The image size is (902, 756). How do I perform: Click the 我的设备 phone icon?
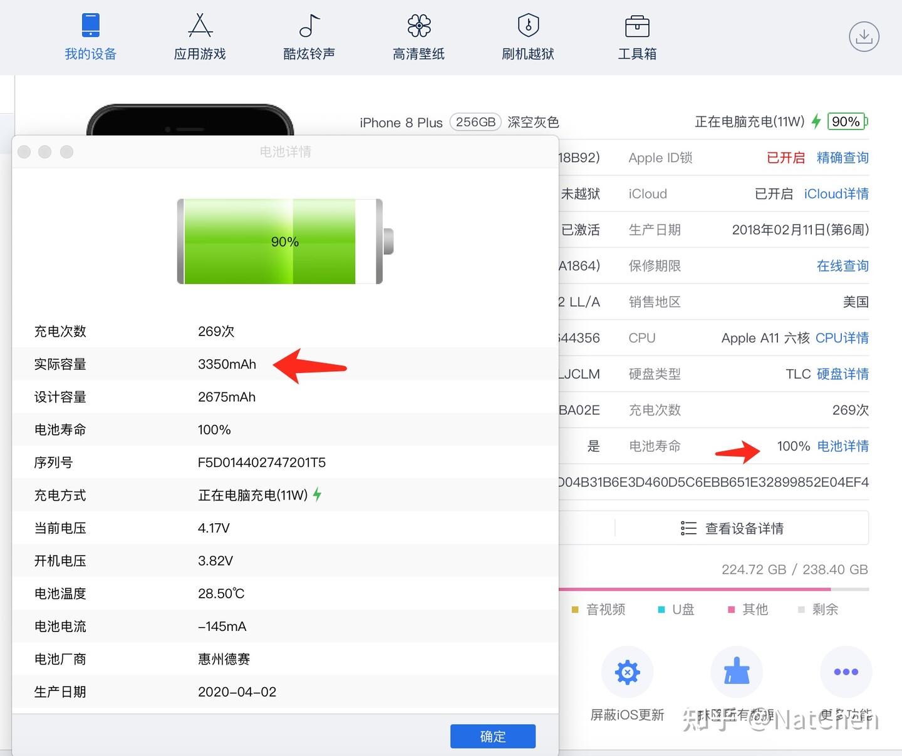[x=91, y=26]
